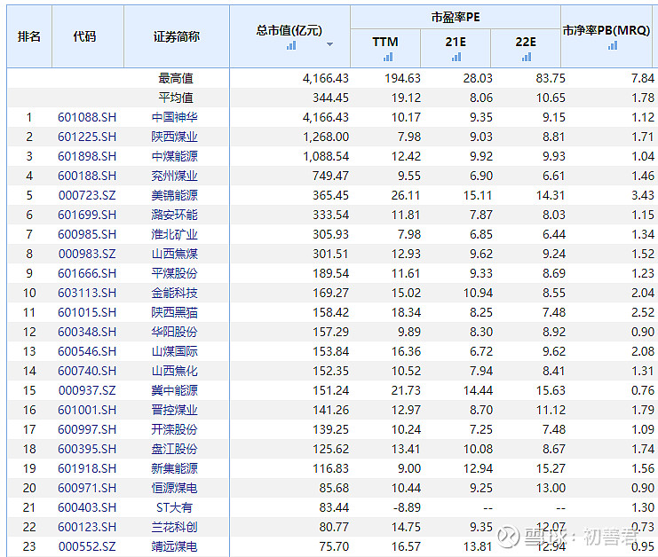The width and height of the screenshot is (658, 557).
Task: Open stock link 中煤能源
Action: pos(175,156)
